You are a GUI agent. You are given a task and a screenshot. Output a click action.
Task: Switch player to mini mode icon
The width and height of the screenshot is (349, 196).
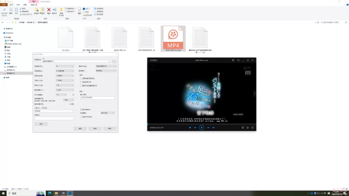233,60
